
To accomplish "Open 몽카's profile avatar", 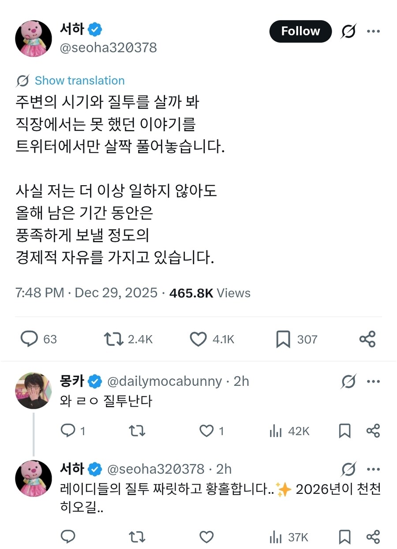I will click(x=34, y=391).
